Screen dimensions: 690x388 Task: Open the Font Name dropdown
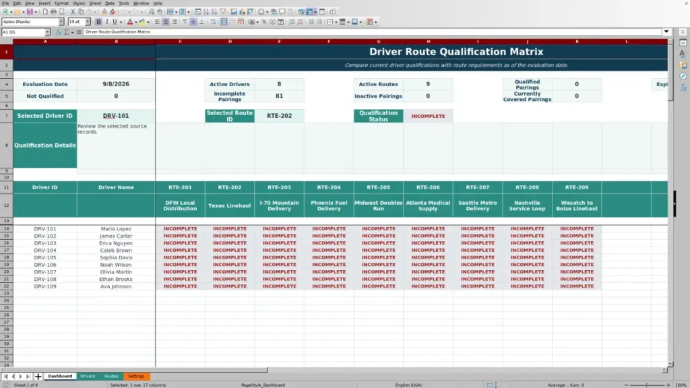point(61,22)
